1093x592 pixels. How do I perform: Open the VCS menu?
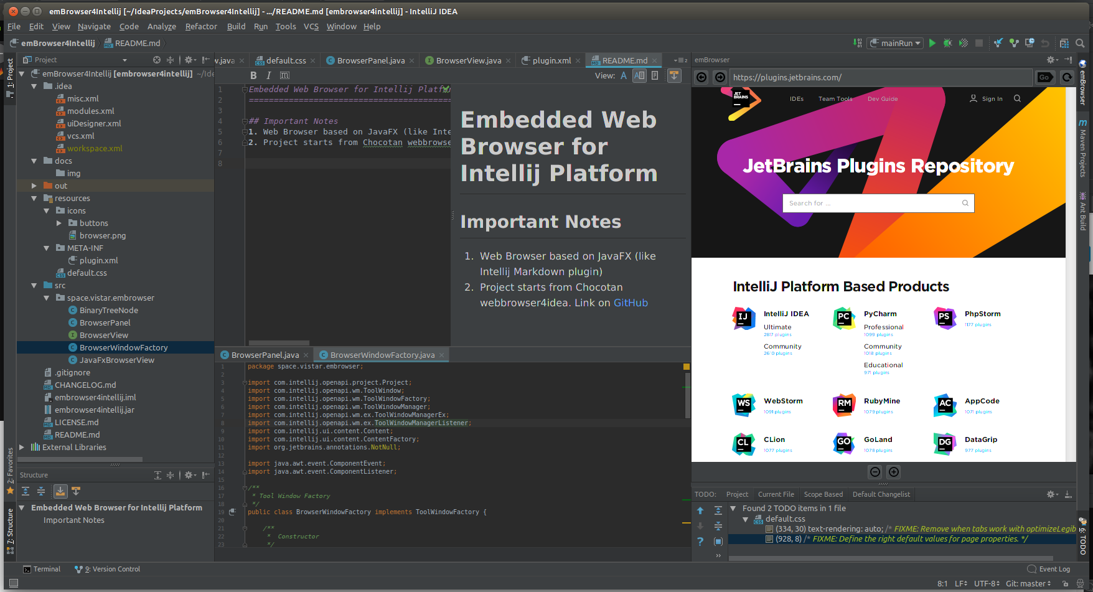pos(311,27)
